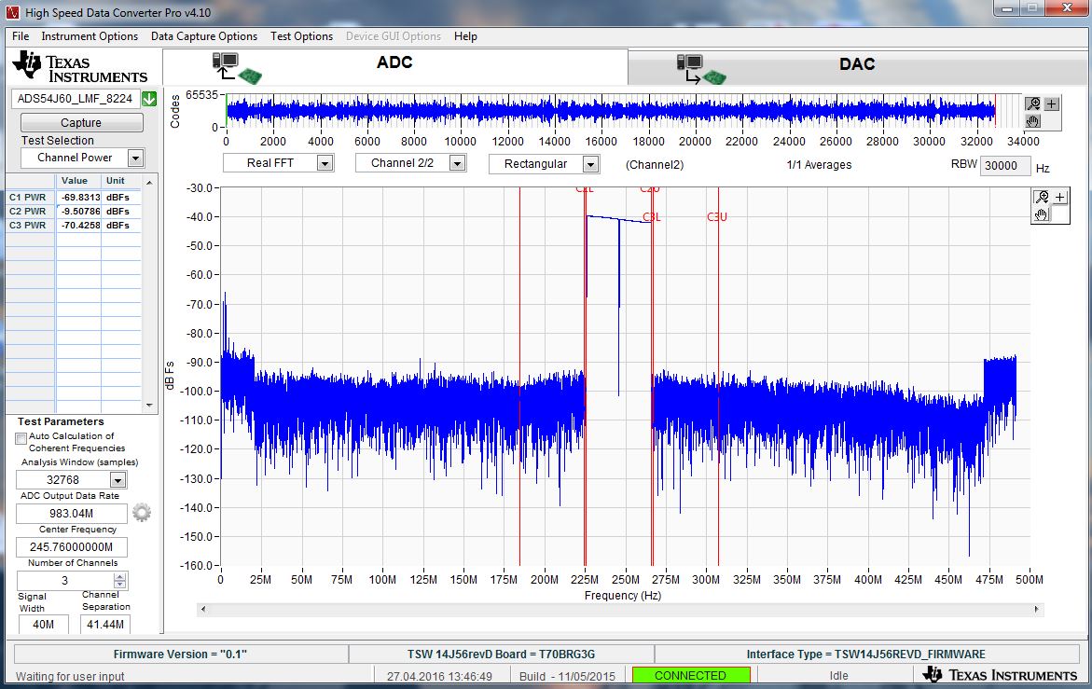
Task: Click the results table scroll down arrow
Action: [x=149, y=405]
